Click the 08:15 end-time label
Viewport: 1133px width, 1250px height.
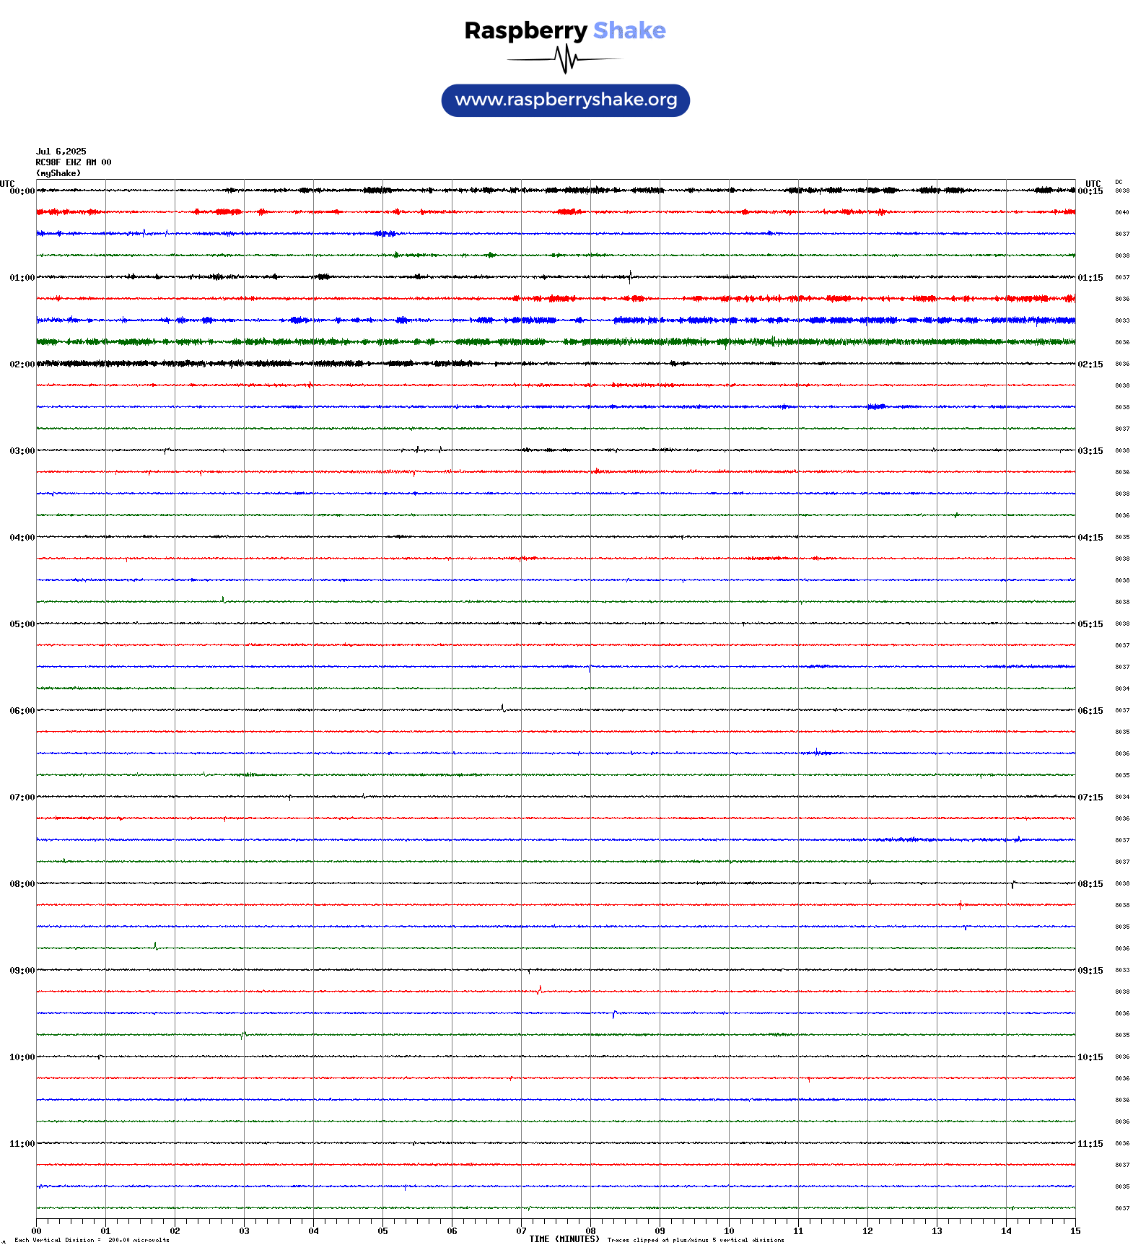(1090, 884)
